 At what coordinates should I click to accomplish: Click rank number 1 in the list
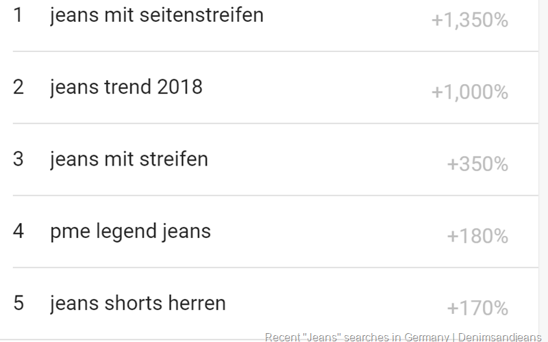18,16
